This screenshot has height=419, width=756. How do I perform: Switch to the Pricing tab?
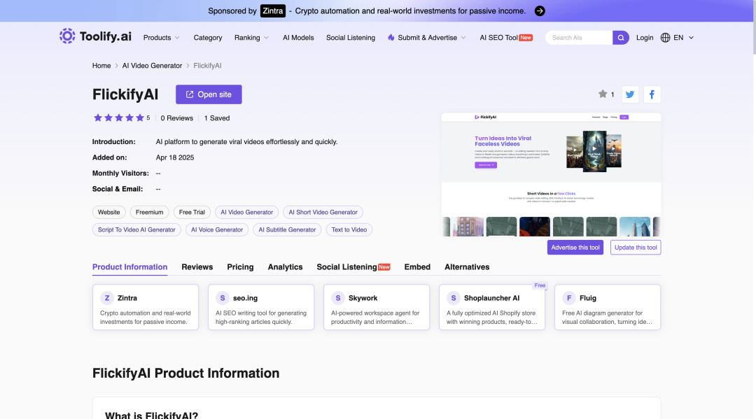click(240, 267)
